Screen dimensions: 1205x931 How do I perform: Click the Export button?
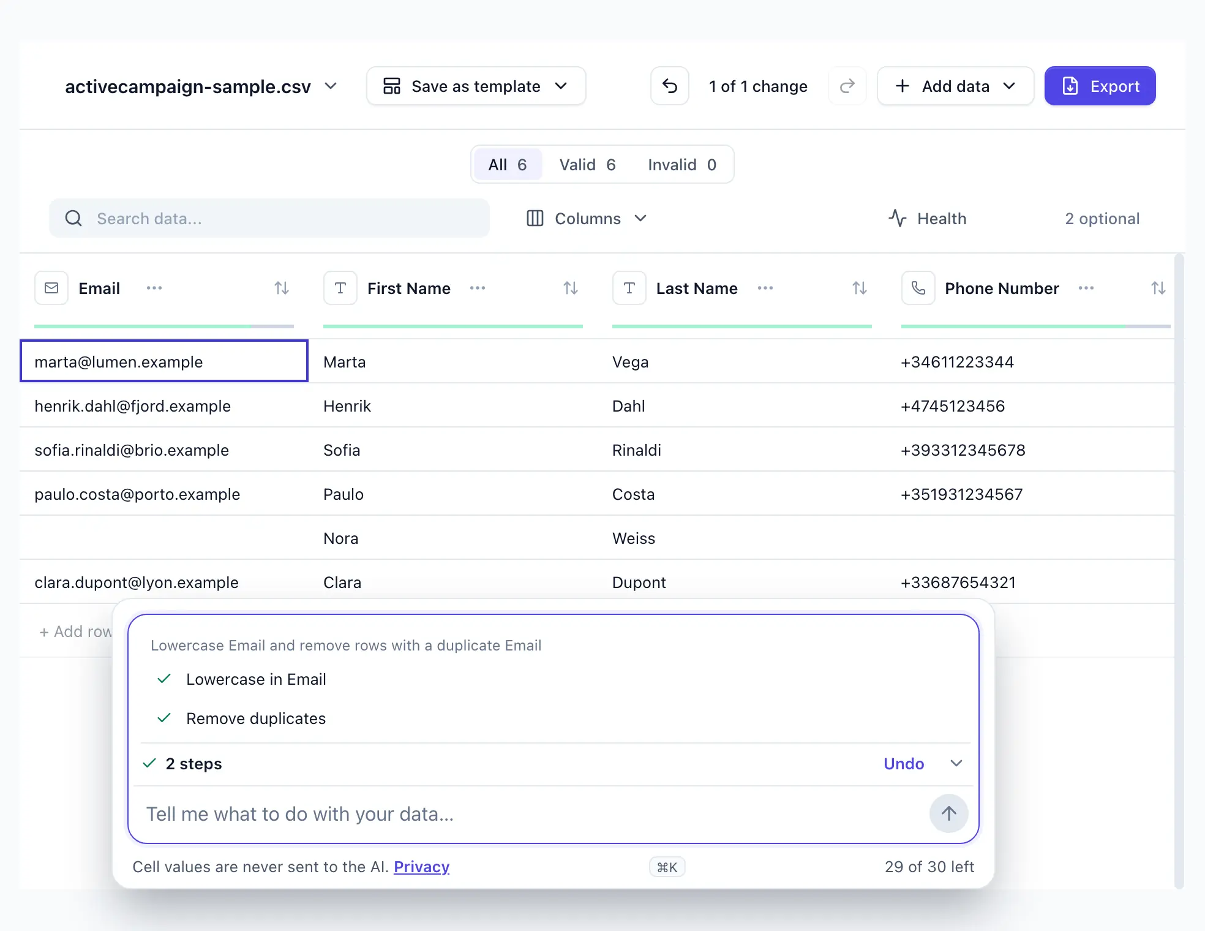point(1100,86)
